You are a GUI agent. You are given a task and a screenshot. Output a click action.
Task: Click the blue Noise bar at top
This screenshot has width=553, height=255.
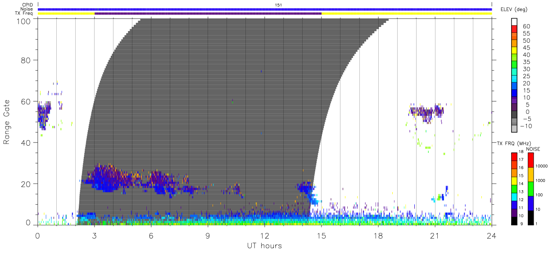[x=265, y=9]
